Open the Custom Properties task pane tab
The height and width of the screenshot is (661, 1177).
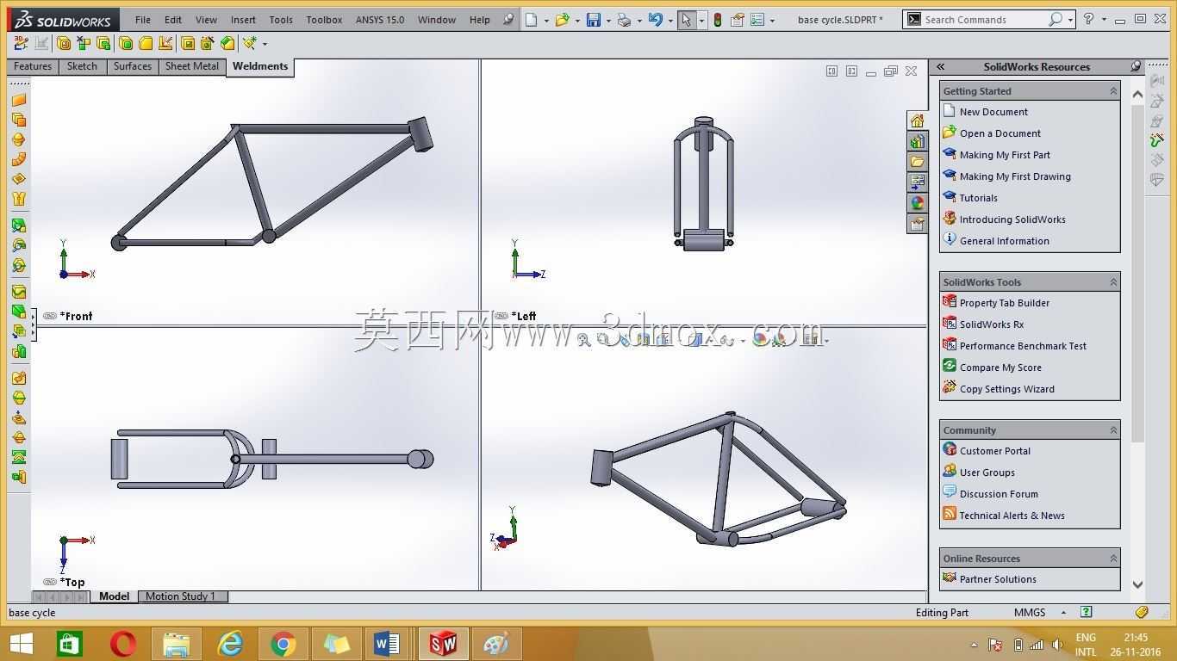(x=917, y=224)
